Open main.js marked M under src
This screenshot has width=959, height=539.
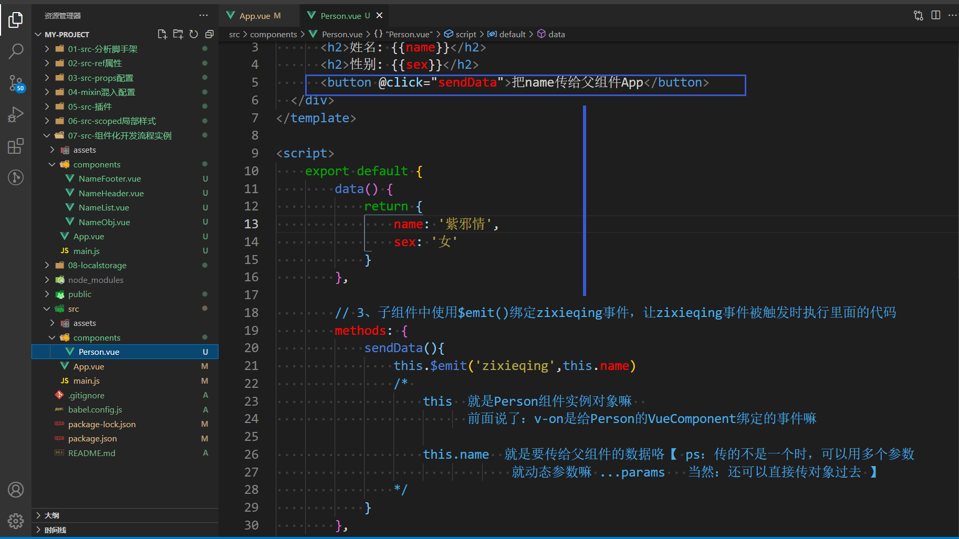(125, 381)
